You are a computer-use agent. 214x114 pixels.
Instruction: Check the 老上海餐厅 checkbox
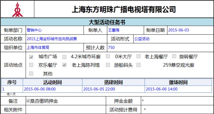pyautogui.click(x=138, y=56)
